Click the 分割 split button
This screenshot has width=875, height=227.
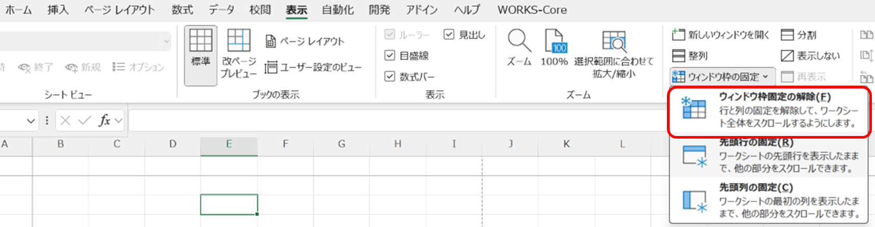(799, 35)
